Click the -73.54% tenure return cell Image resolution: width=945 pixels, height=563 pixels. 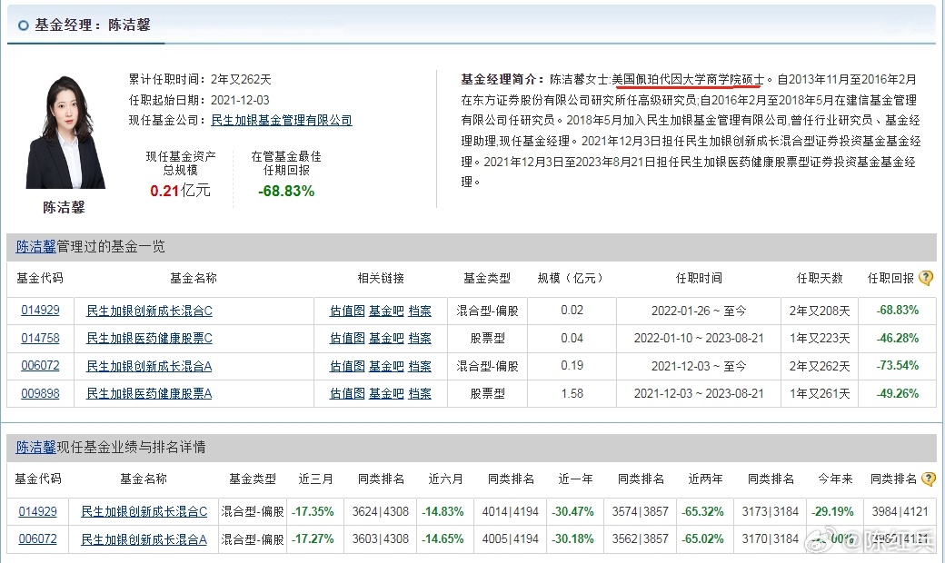pos(898,366)
